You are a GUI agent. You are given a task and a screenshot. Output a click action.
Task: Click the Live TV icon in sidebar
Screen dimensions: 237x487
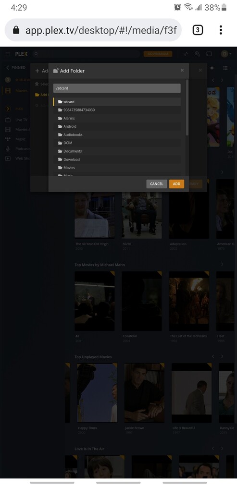pyautogui.click(x=8, y=120)
